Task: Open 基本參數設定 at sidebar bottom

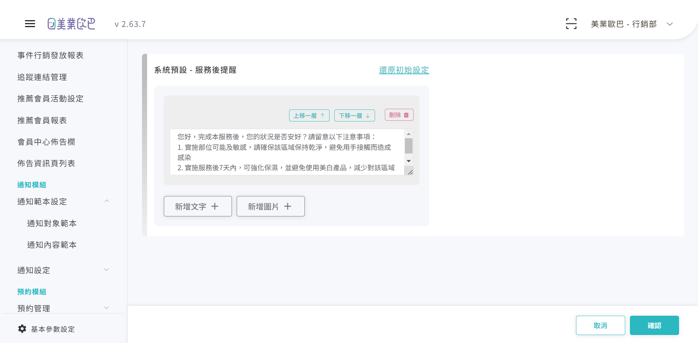Action: pyautogui.click(x=53, y=329)
